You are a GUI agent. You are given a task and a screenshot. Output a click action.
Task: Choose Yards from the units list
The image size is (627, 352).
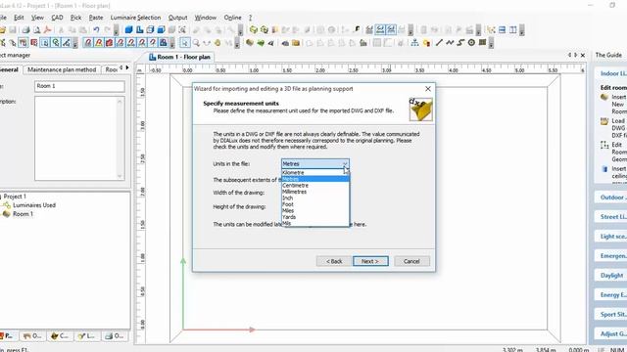[315, 217]
